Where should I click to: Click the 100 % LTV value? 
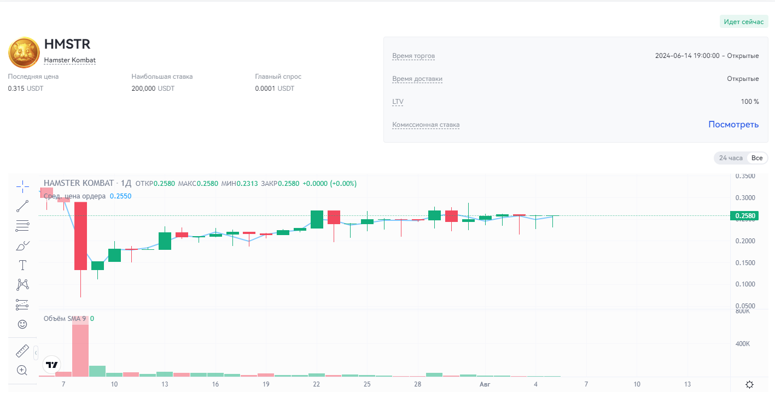coord(750,102)
